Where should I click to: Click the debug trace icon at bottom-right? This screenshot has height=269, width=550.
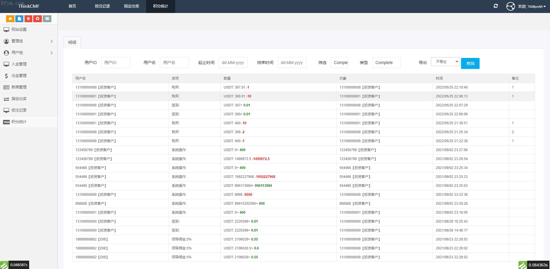click(x=523, y=265)
